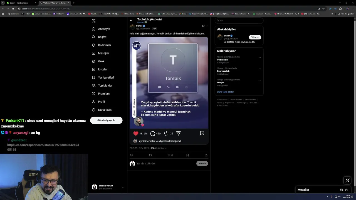The width and height of the screenshot is (356, 200).
Task: Open Yer İşaretleri bookmarks page
Action: coord(103,77)
